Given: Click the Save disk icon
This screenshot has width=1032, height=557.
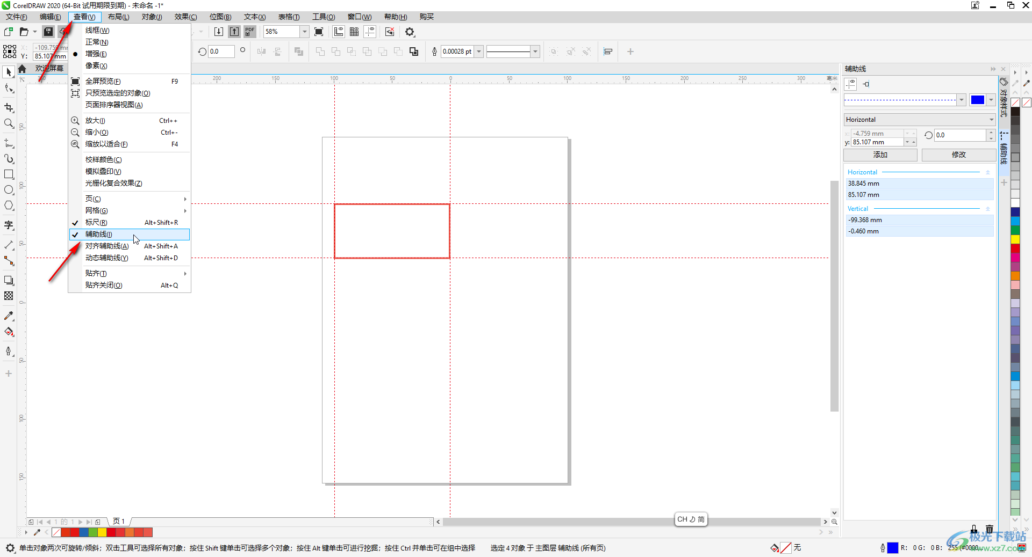Looking at the screenshot, I should tap(48, 32).
